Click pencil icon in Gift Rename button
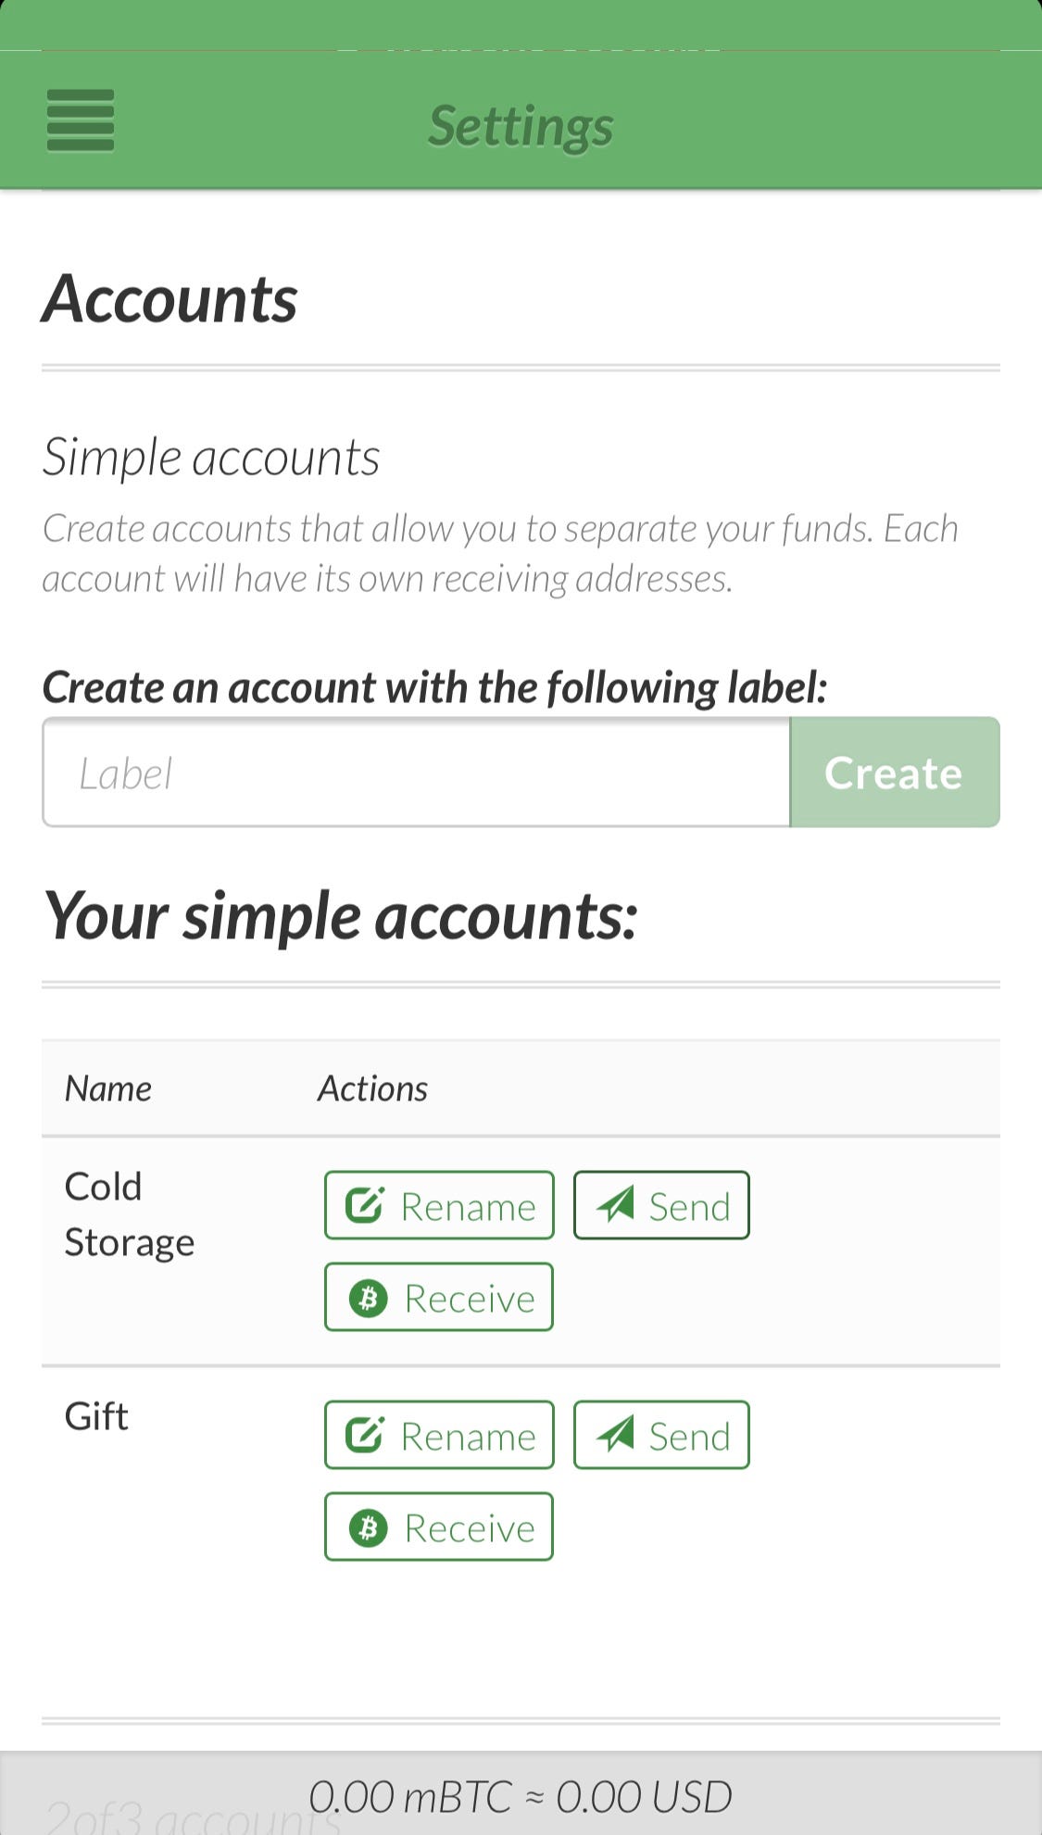Viewport: 1042px width, 1835px height. 364,1435
